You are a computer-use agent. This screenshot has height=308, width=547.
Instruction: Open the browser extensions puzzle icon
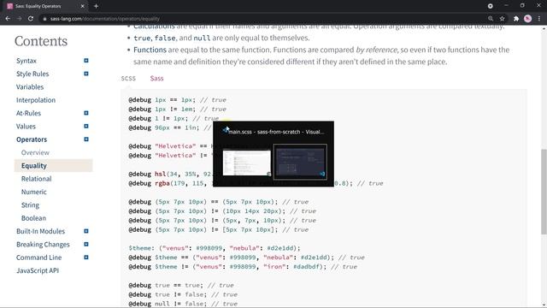tap(516, 19)
